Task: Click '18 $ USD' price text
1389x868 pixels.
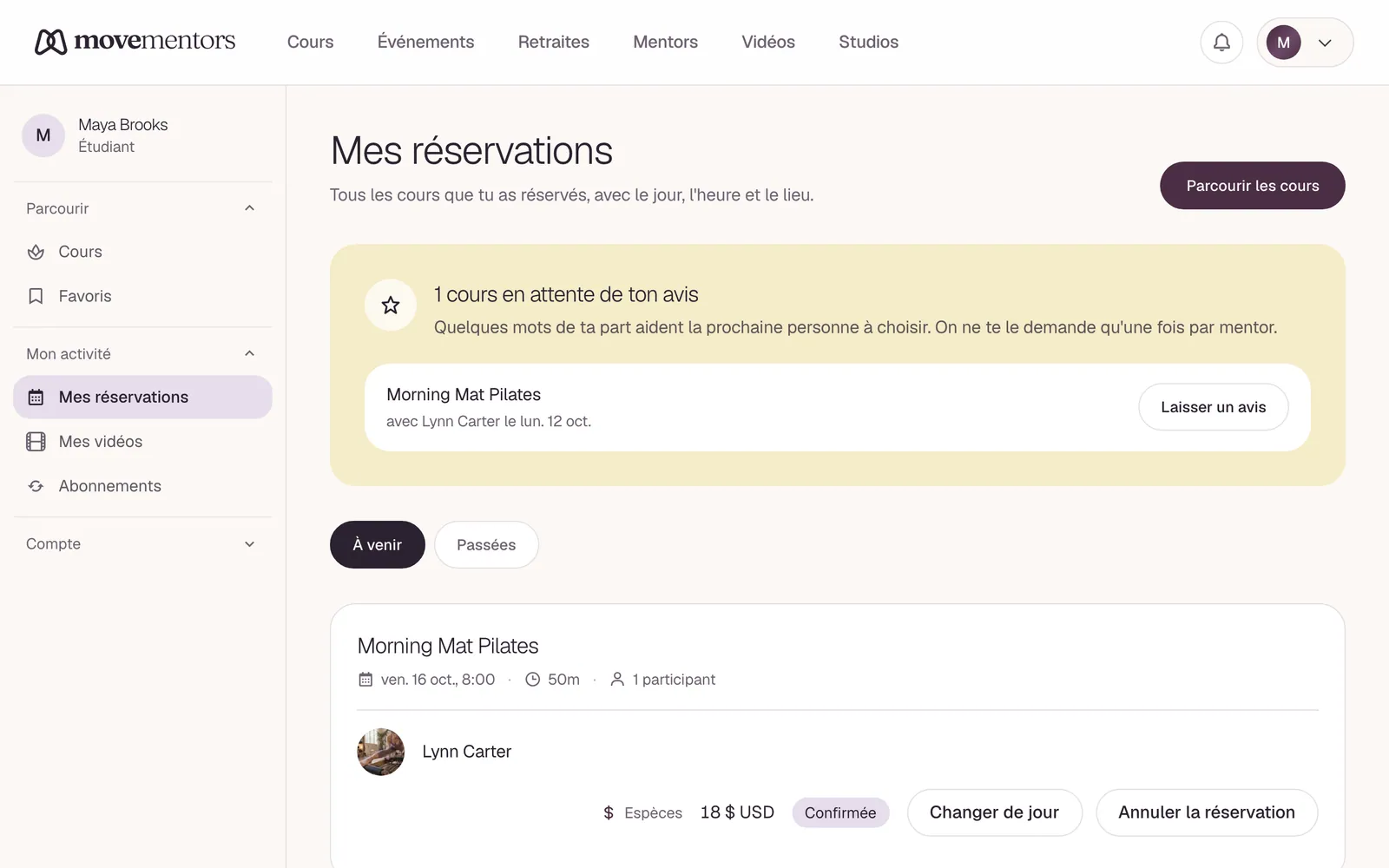Action: (737, 812)
